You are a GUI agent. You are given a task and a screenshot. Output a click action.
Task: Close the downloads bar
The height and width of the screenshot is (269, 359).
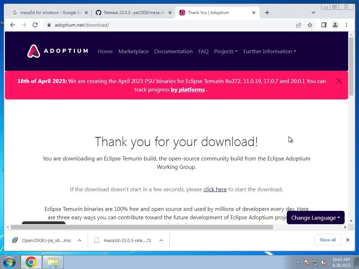[347, 240]
